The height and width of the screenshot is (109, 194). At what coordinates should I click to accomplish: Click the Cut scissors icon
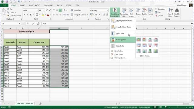[x=8, y=9]
